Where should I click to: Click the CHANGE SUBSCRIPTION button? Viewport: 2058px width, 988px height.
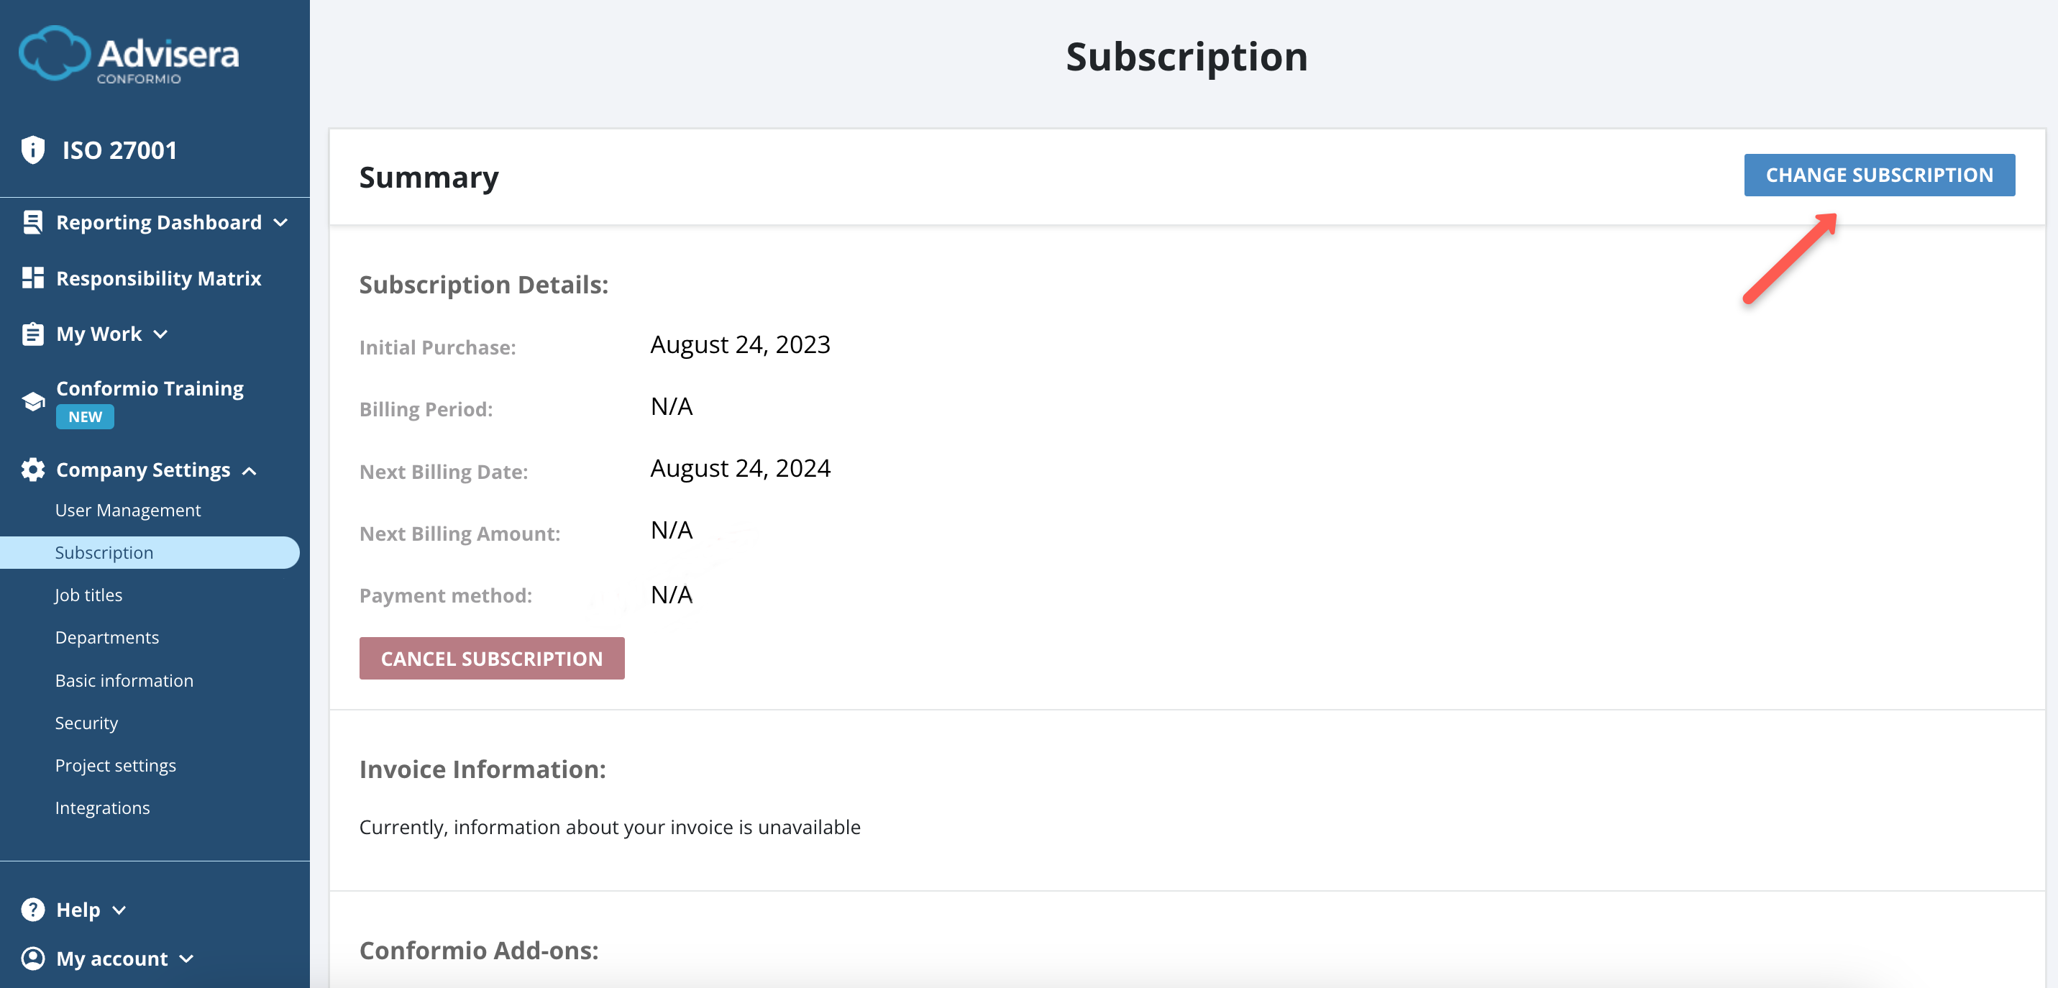click(x=1879, y=174)
